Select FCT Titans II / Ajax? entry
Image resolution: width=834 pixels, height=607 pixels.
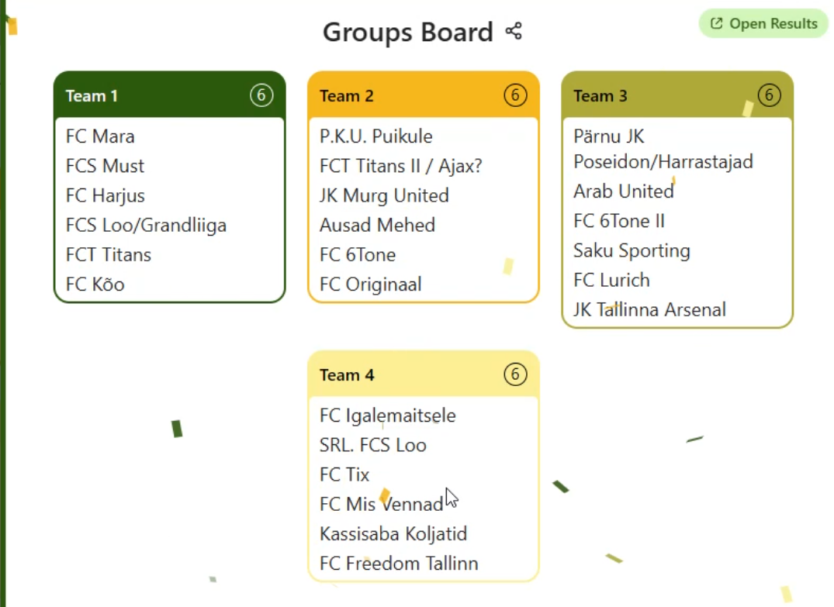click(x=401, y=166)
